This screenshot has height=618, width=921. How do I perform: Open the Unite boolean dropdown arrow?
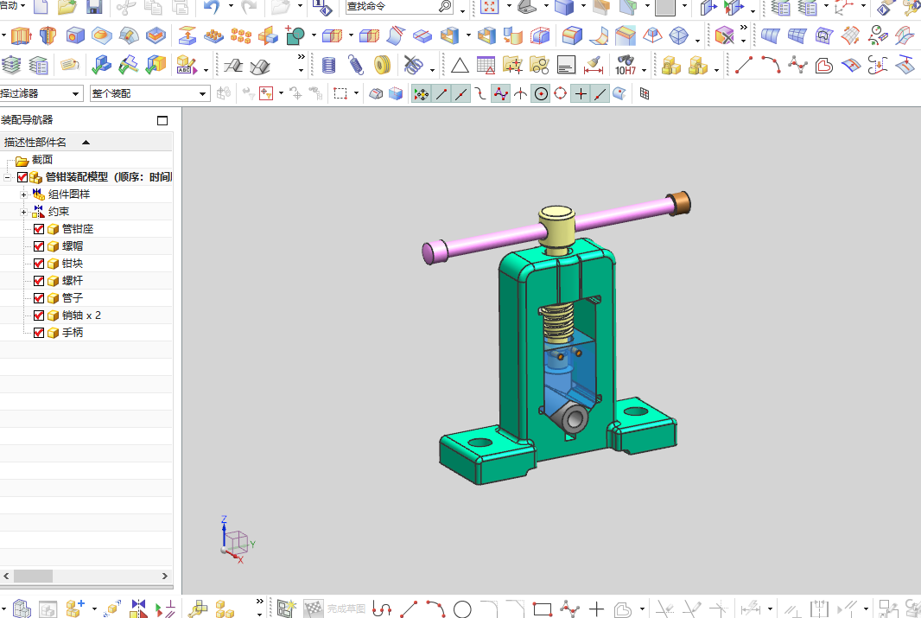pos(314,35)
